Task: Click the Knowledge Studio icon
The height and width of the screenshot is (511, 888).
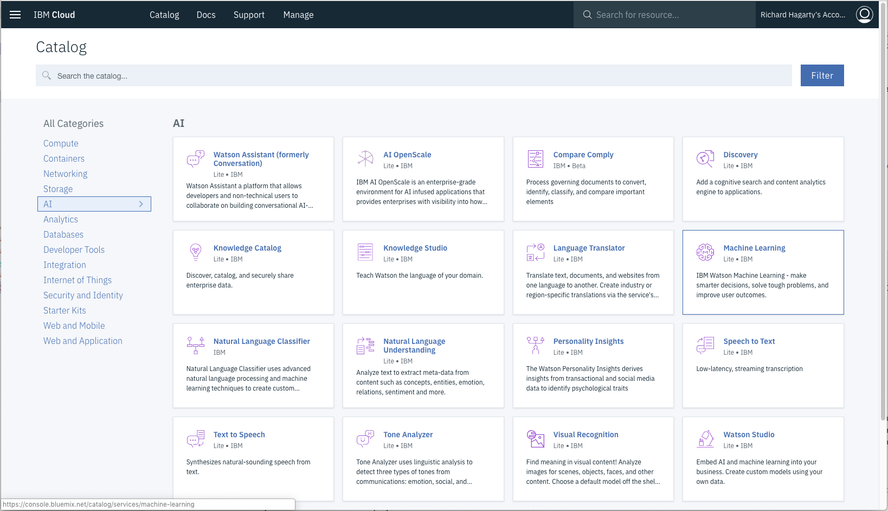Action: point(365,252)
